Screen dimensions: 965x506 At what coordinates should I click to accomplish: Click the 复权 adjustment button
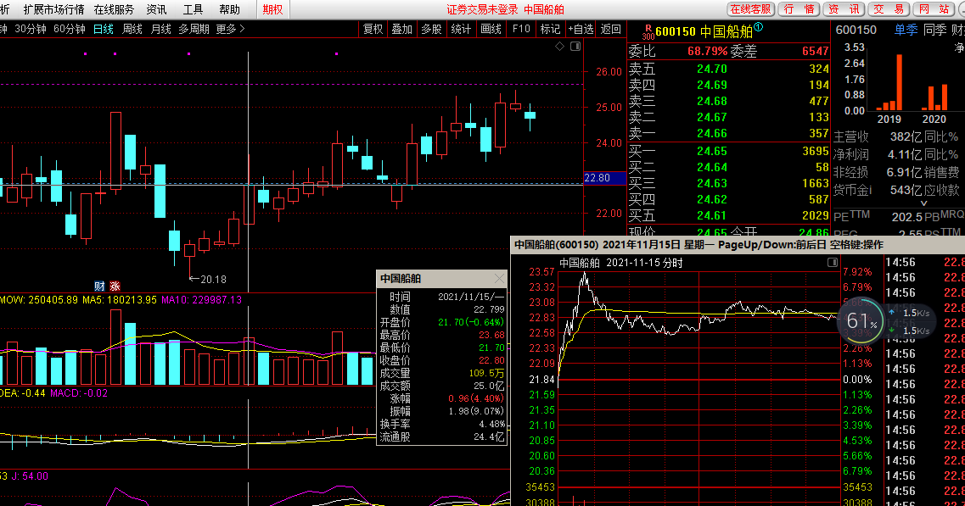click(x=373, y=29)
